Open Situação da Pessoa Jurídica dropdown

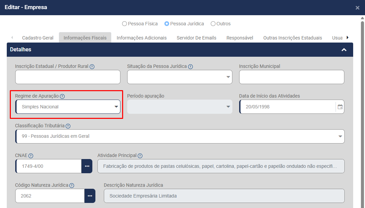pos(180,77)
